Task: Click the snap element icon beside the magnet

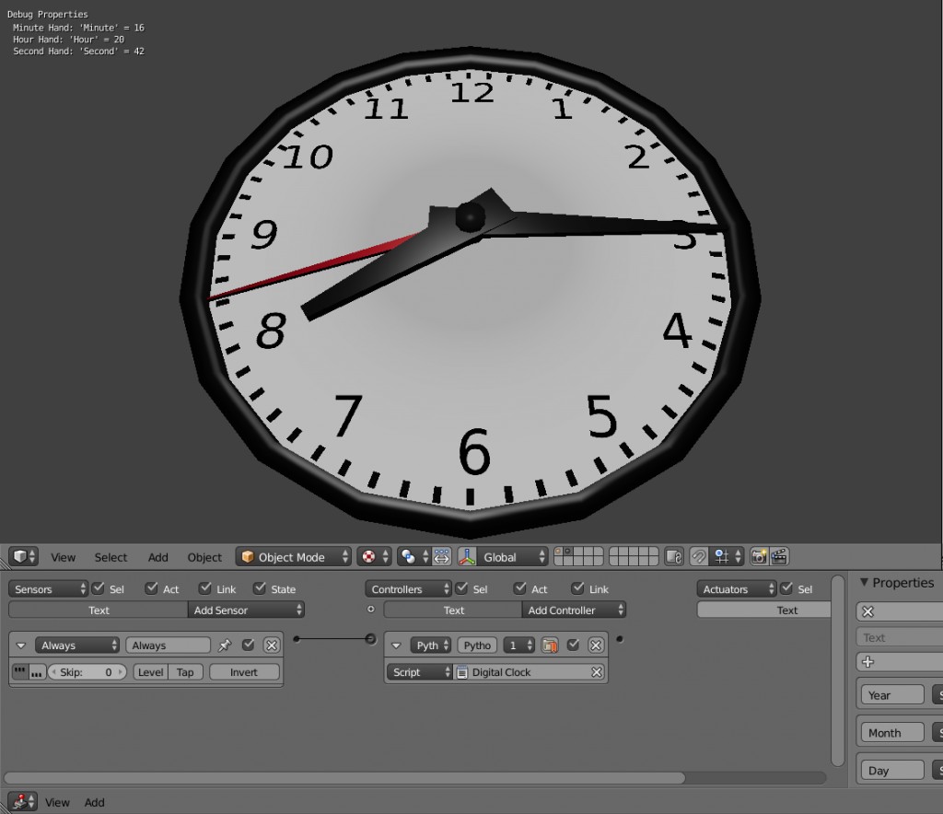Action: (x=720, y=556)
